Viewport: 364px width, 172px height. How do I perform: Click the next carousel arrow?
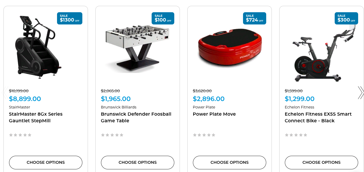(361, 93)
